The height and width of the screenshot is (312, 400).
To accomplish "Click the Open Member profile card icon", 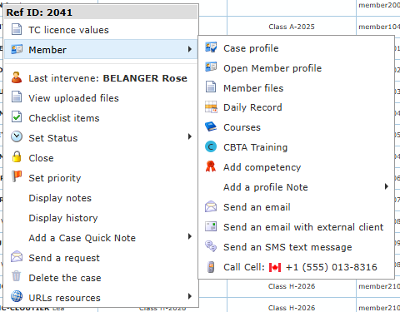I will (211, 67).
